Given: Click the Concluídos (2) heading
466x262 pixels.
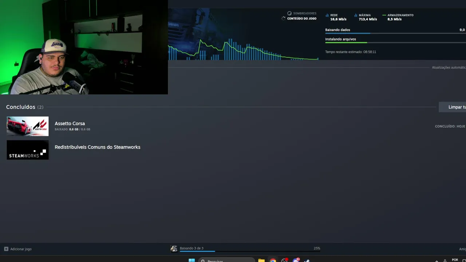Looking at the screenshot, I should click(x=25, y=107).
